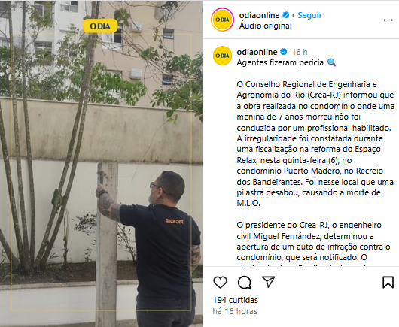The image size is (399, 327).
Task: Click the verified badge beside caption username
Action: [284, 52]
